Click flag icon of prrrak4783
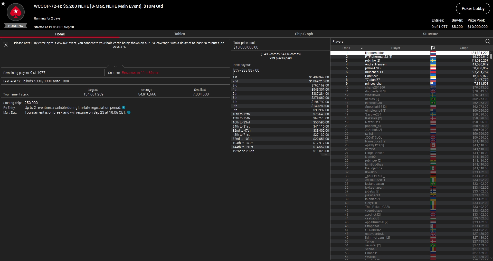The height and width of the screenshot is (261, 493). pyautogui.click(x=433, y=68)
